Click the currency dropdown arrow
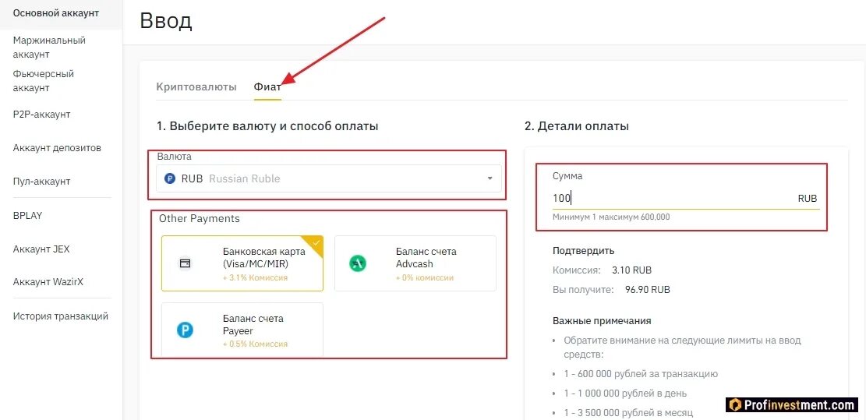The height and width of the screenshot is (420, 866). [x=490, y=178]
